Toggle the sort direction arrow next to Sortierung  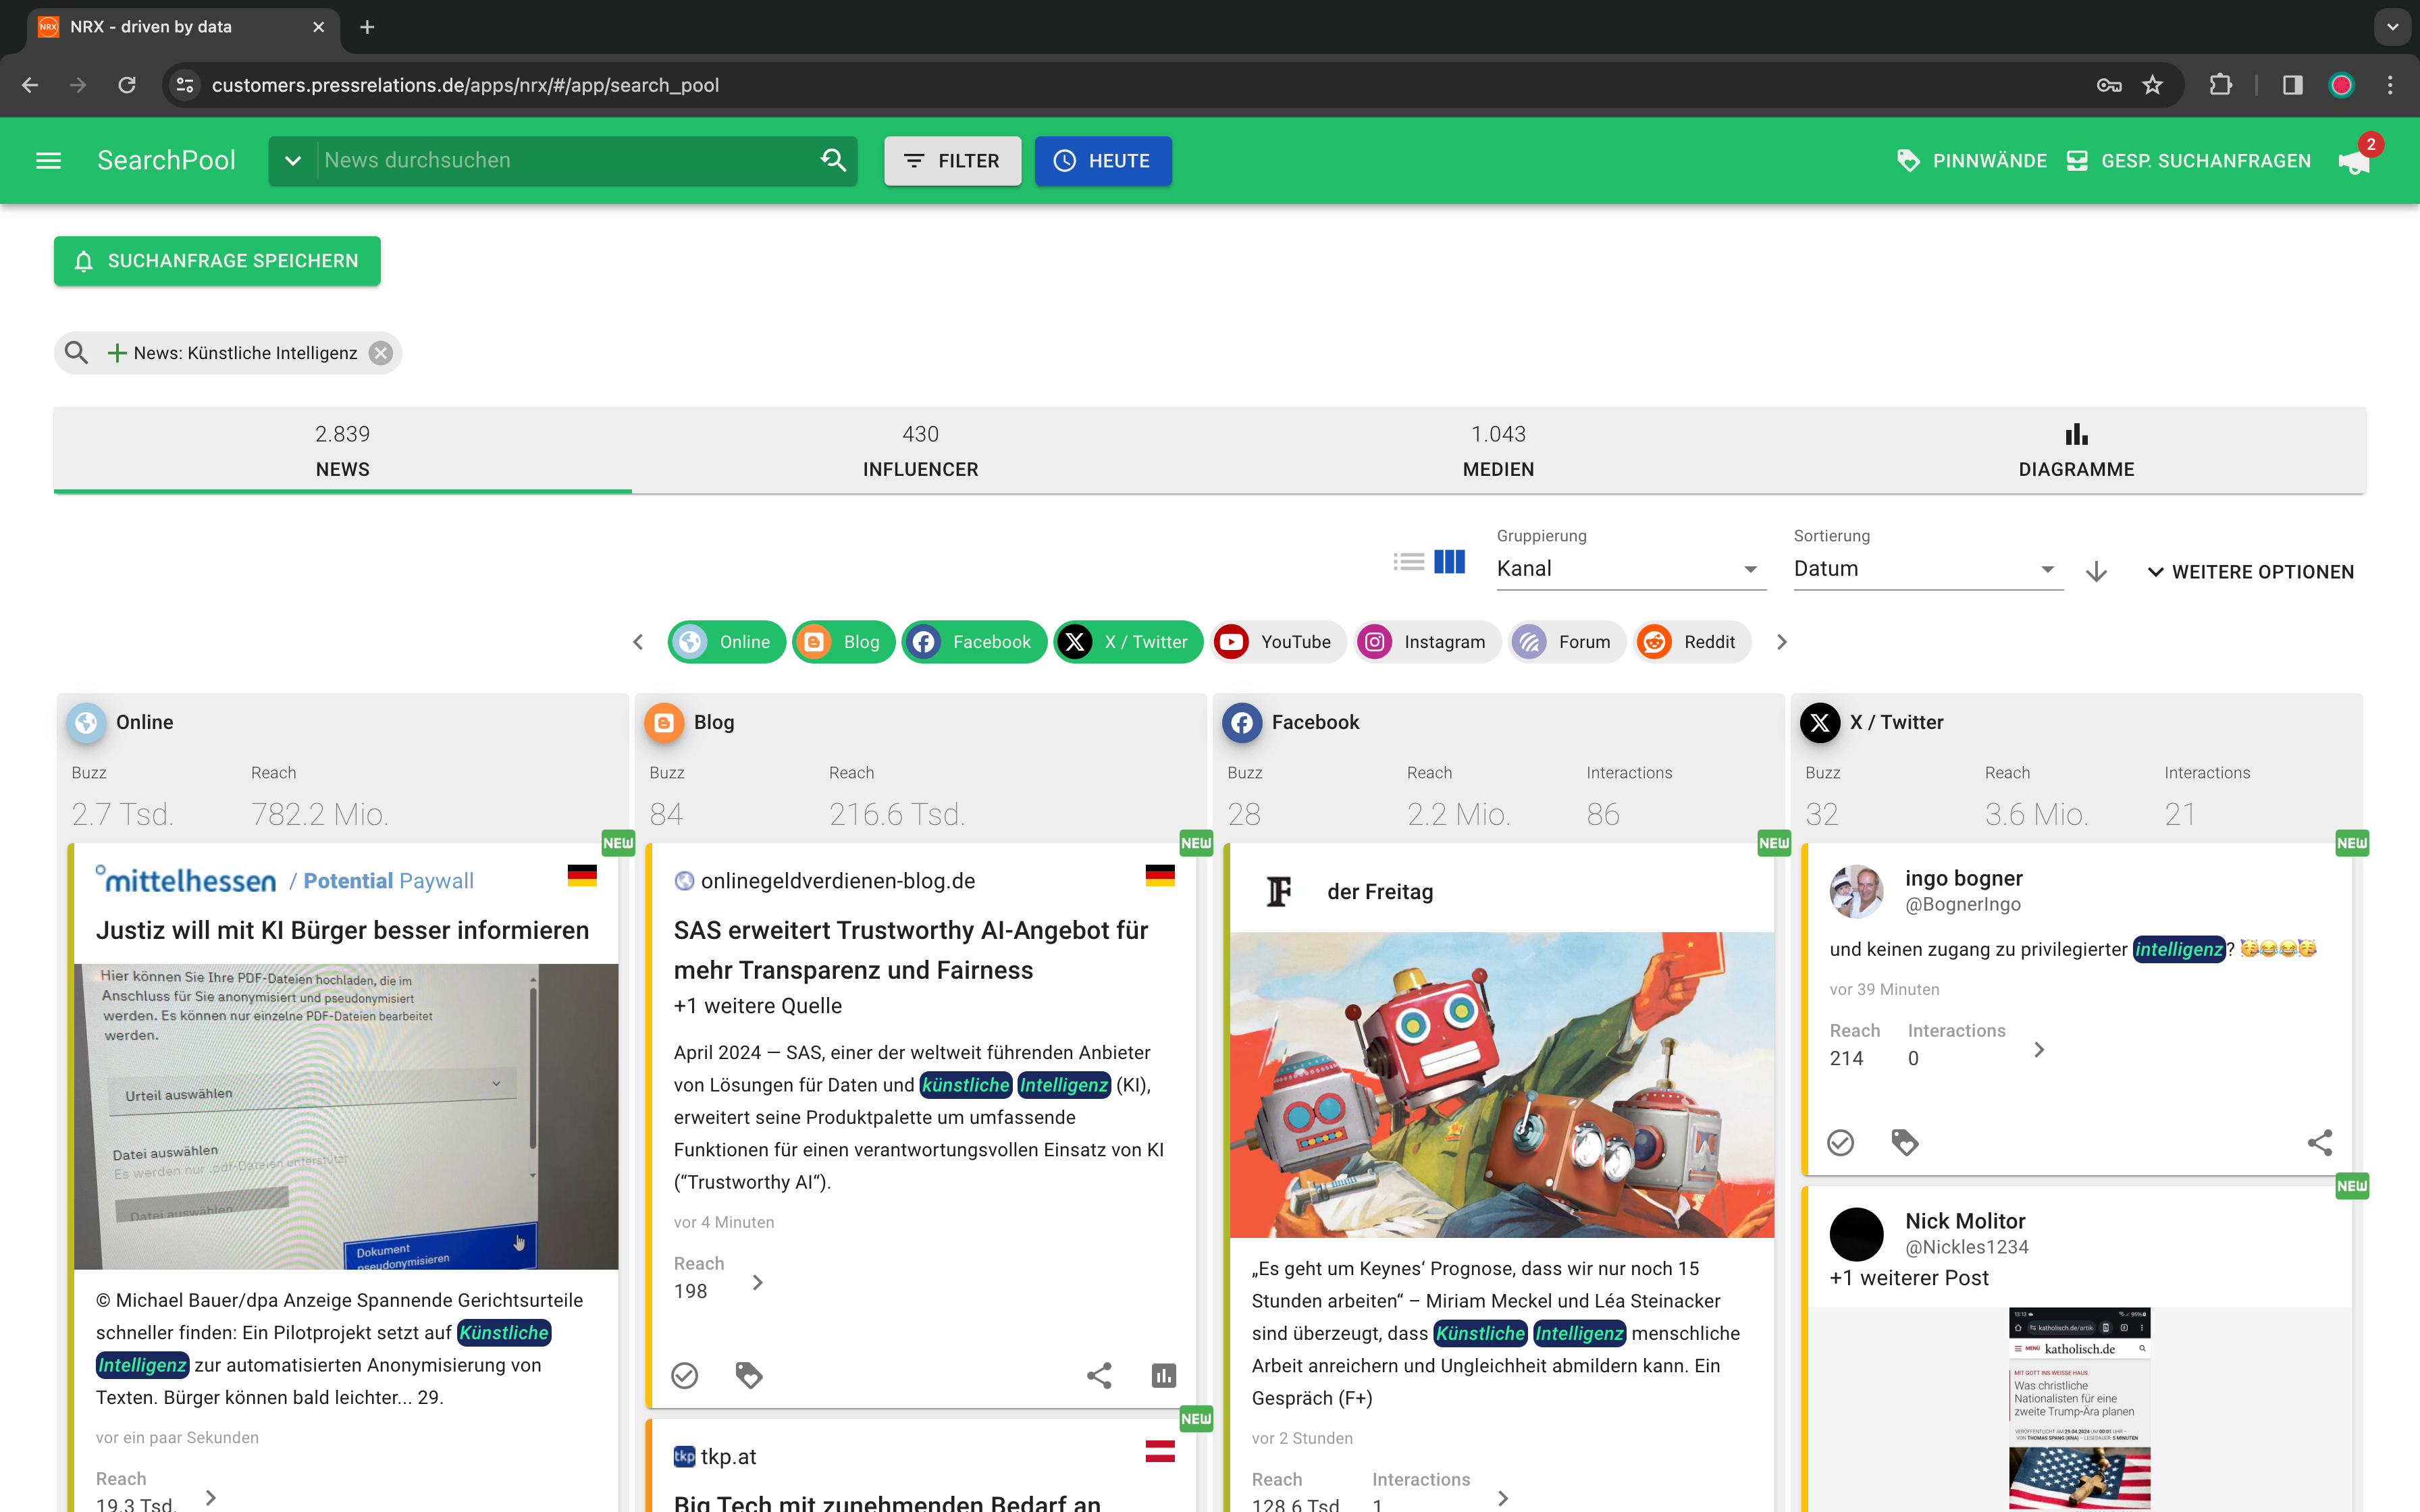tap(2096, 572)
